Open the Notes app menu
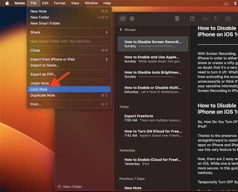 click(20, 3)
